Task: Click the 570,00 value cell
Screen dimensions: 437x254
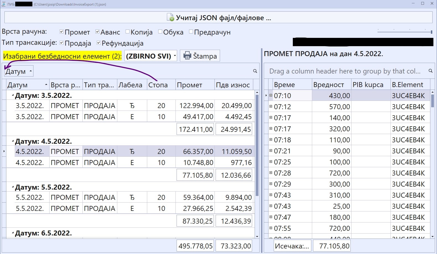Action: [332, 107]
